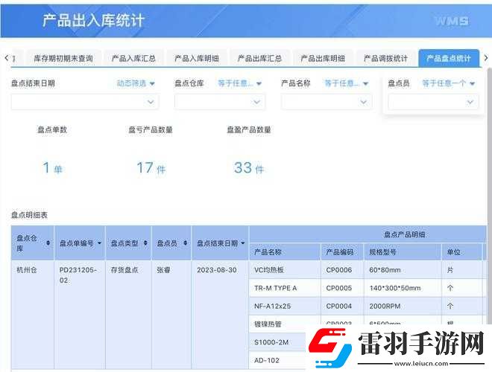The width and height of the screenshot is (492, 372).
Task: Click the 17 件 shortage value
Action: coord(151,168)
